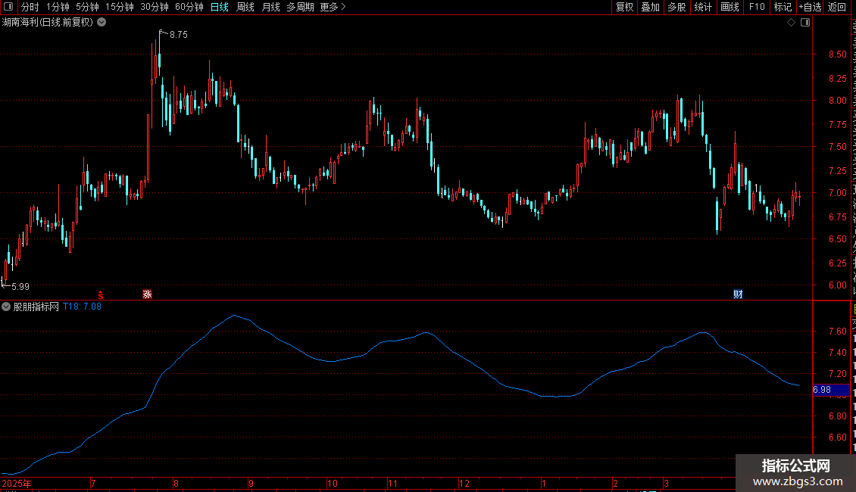The height and width of the screenshot is (492, 856).
Task: Open the 多股 multi-stock view
Action: click(x=677, y=7)
